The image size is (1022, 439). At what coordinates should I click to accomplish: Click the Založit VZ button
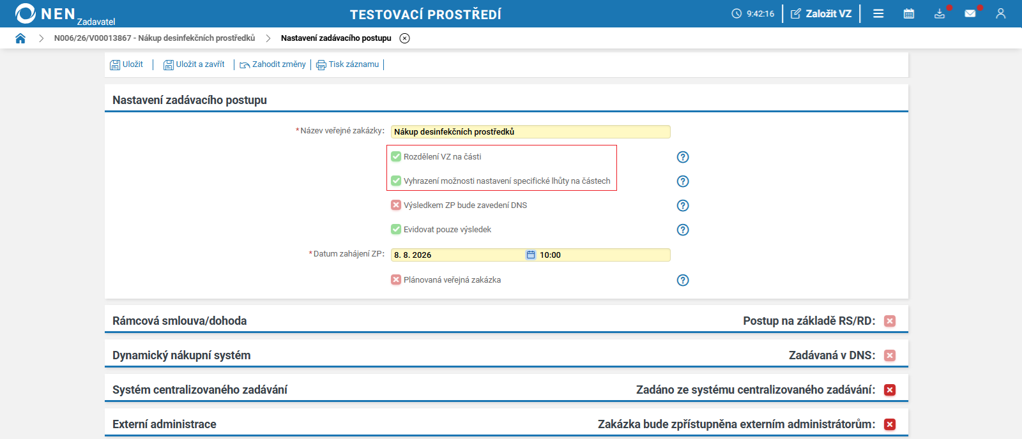[x=821, y=13]
